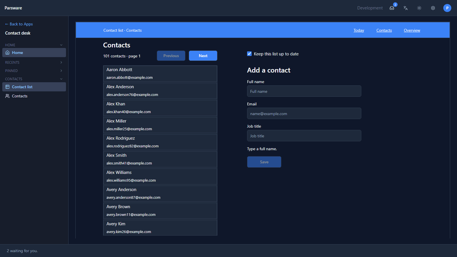This screenshot has height=257, width=457.
Task: Collapse the HOME sidebar section
Action: [34, 45]
